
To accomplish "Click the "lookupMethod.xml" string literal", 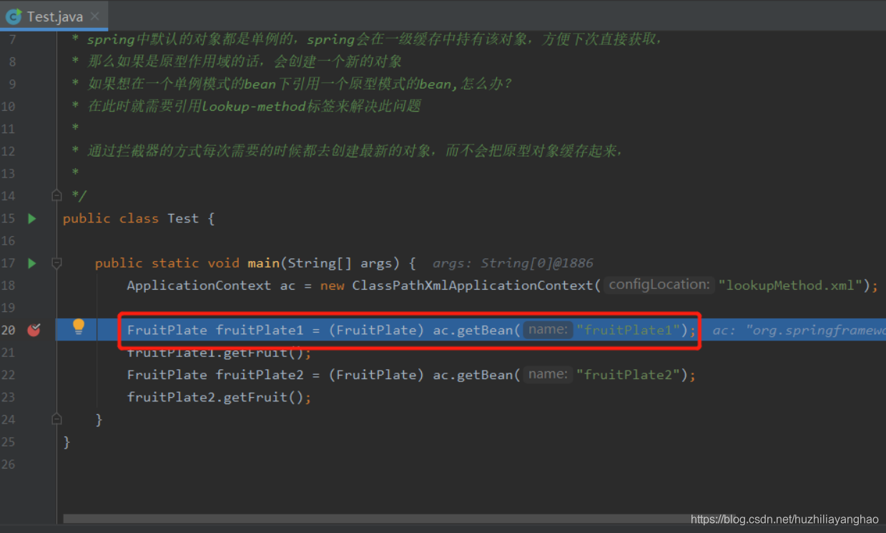I will tap(790, 285).
